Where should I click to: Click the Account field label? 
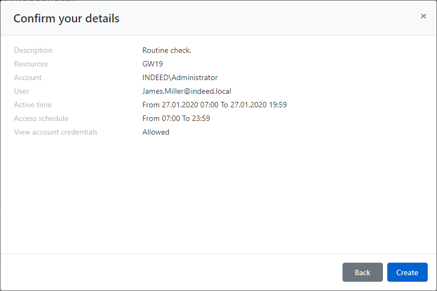(x=28, y=77)
